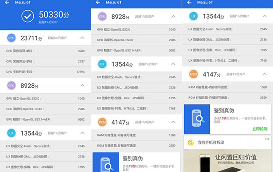Viewport: 273px width, 172px height.
Task: Tap the cyan UX badge in right screenshot
Action: click(193, 16)
